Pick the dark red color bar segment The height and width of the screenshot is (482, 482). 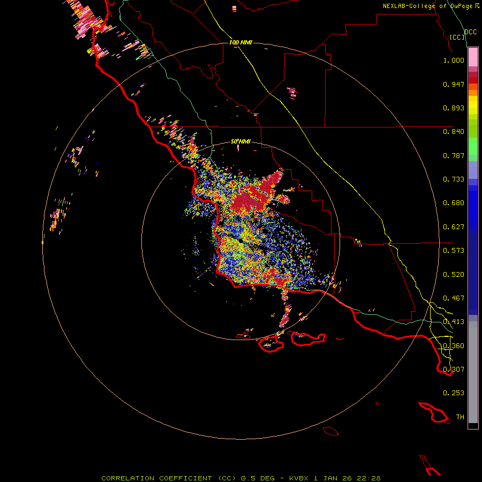click(x=473, y=80)
